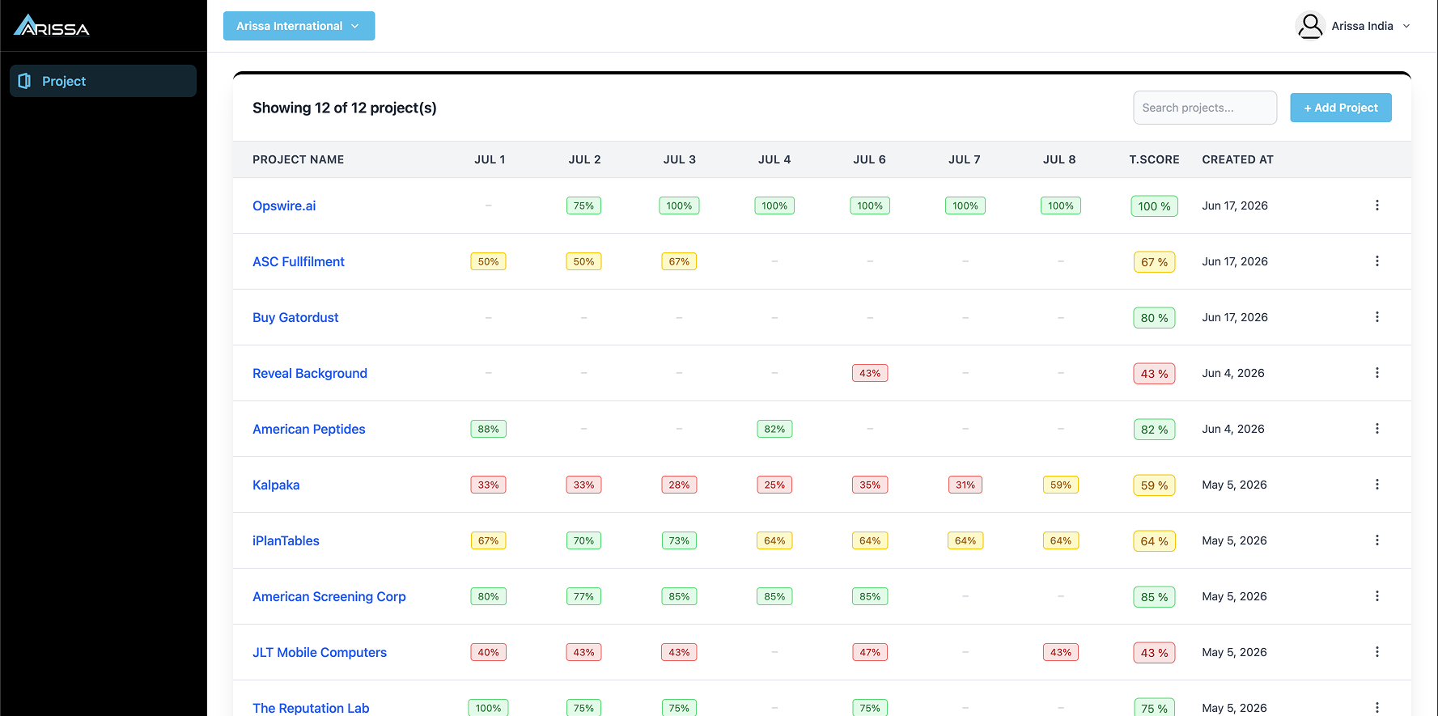Select the Project sidebar menu item

click(x=103, y=81)
